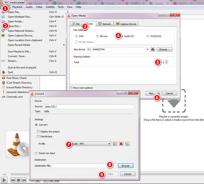Create new profile icon in Convert dialog
Viewport: 204px width, 184px height.
[127, 144]
